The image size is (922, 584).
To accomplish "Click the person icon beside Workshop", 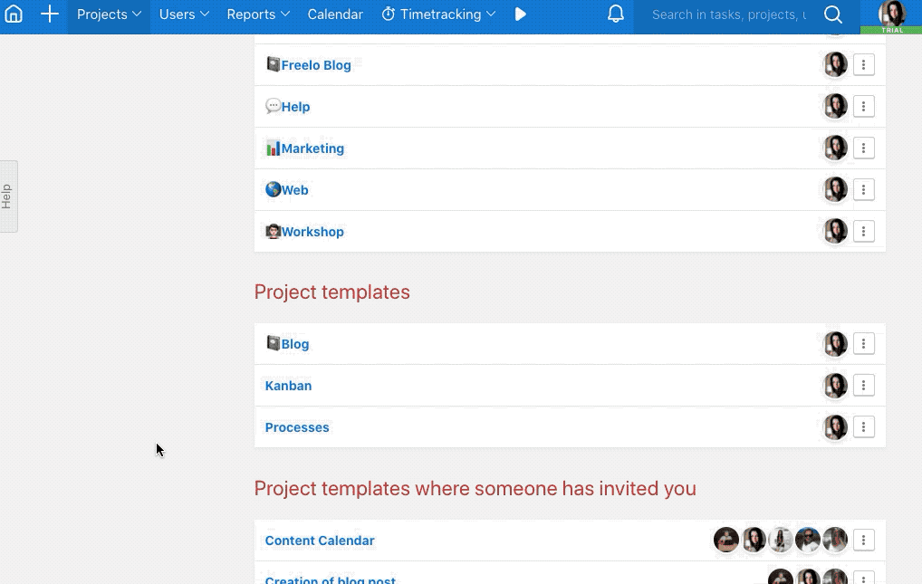I will (x=273, y=231).
